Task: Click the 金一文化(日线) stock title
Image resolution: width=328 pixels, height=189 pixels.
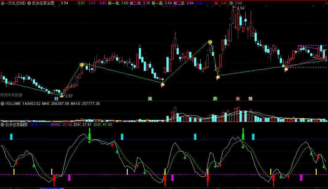Action: tap(13, 3)
